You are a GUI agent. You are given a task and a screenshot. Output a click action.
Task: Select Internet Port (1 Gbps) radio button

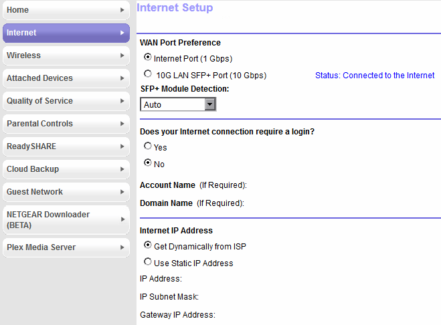pyautogui.click(x=148, y=58)
